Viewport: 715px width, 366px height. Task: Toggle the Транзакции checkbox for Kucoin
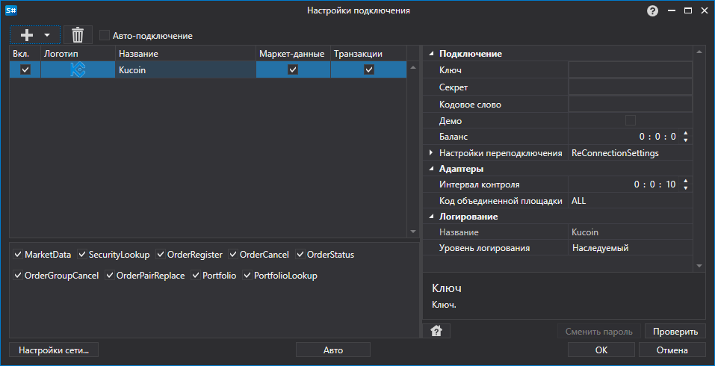[x=369, y=69]
